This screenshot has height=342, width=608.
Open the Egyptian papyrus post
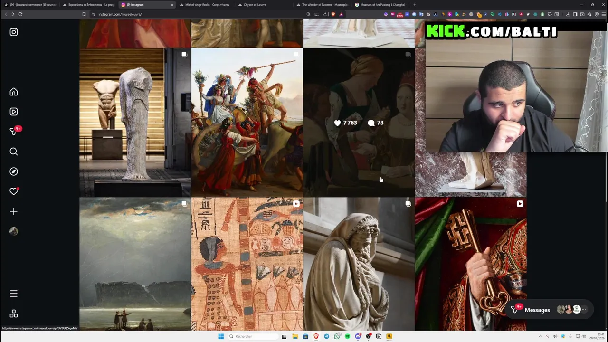247,264
